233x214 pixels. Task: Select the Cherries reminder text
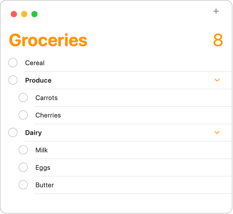(x=48, y=115)
